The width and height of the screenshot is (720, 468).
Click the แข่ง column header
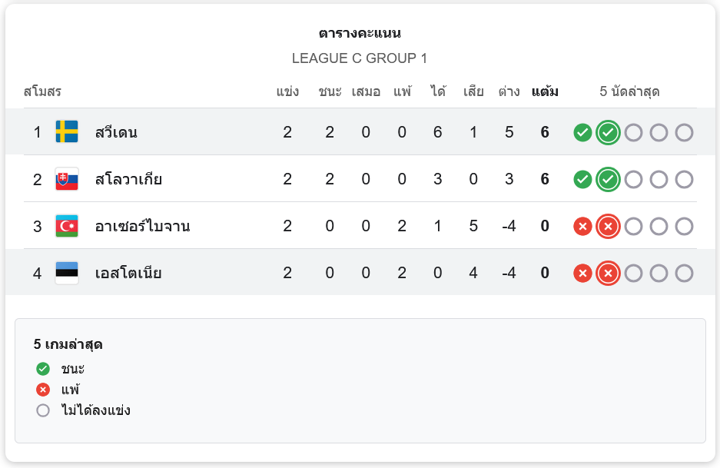(287, 92)
